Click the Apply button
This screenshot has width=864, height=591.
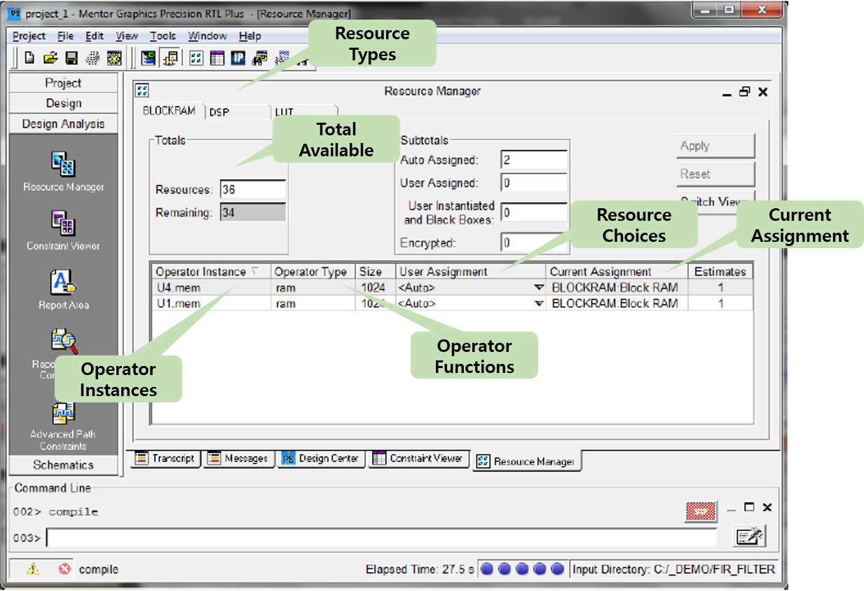point(715,146)
